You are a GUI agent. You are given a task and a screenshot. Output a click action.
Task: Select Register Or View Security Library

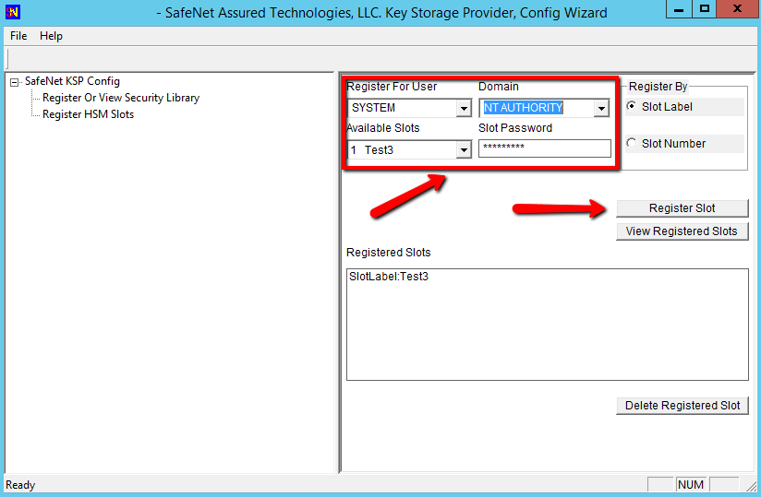120,98
